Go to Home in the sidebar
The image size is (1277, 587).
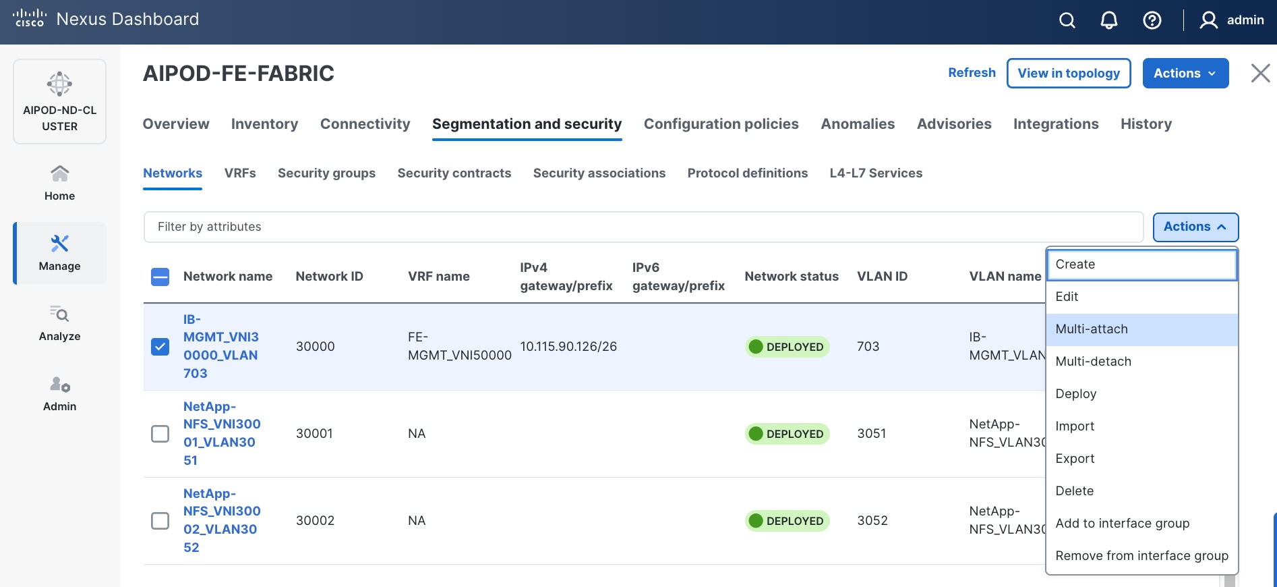click(59, 182)
